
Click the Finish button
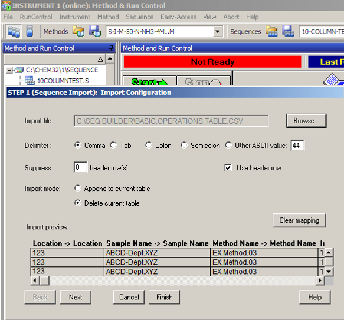click(x=164, y=297)
